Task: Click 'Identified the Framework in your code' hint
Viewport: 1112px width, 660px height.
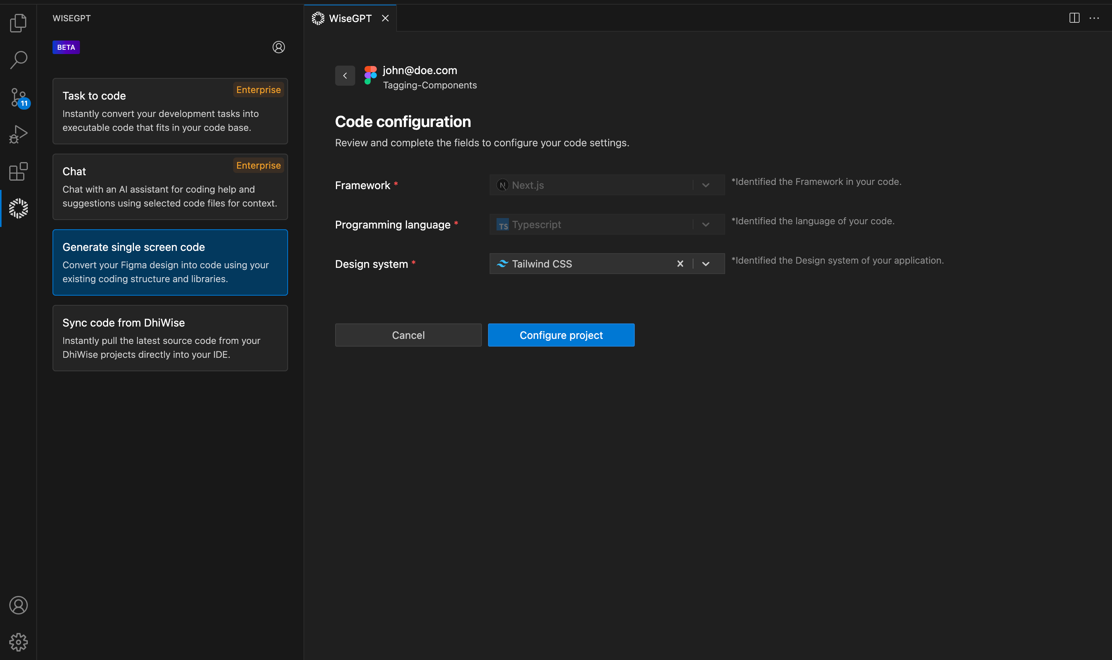Action: pyautogui.click(x=816, y=181)
